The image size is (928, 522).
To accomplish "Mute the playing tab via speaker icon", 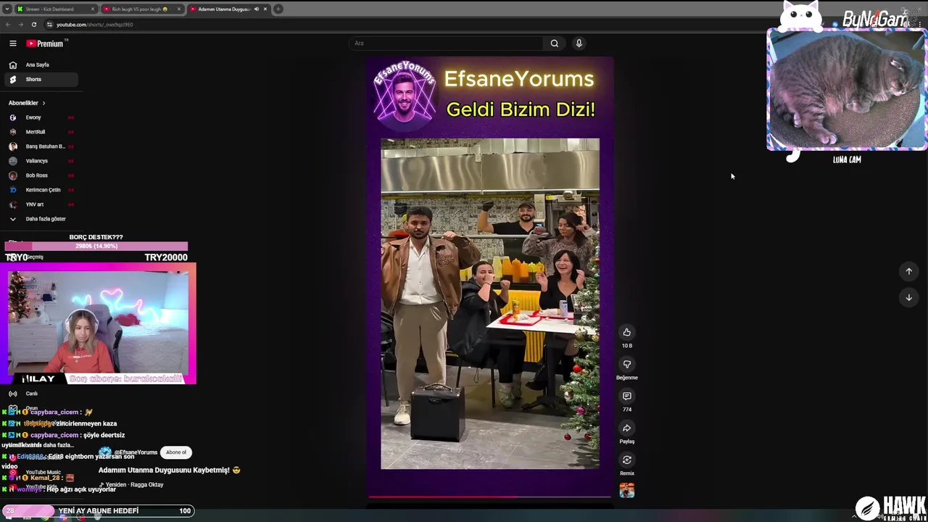I will (x=257, y=9).
